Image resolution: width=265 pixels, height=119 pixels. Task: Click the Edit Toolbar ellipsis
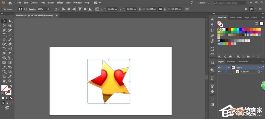(7, 114)
